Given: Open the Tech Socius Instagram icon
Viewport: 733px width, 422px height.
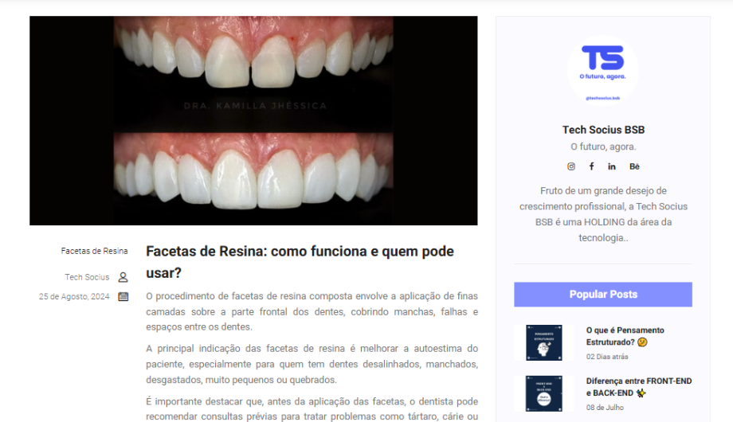Looking at the screenshot, I should pos(571,166).
